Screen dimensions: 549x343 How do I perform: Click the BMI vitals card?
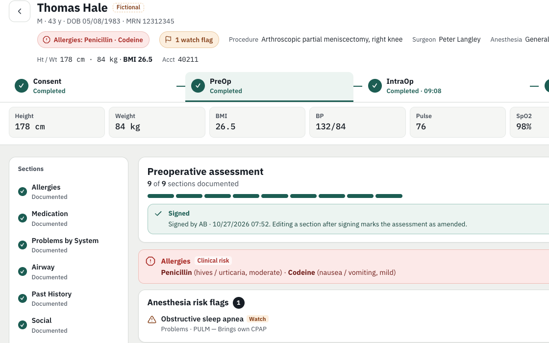click(x=257, y=122)
